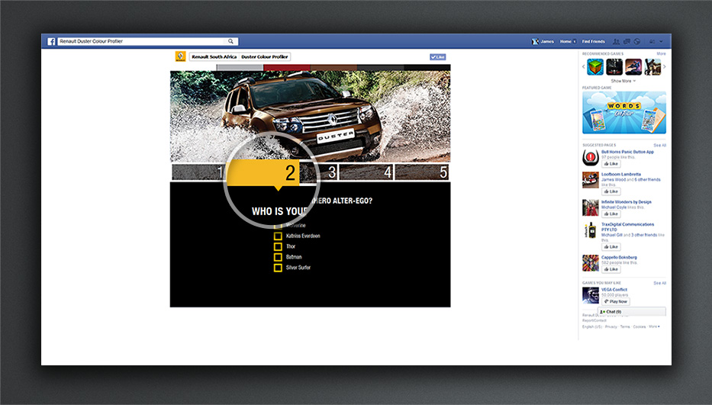Select the red colour swatch above the car
This screenshot has width=712, height=405.
tap(286, 68)
